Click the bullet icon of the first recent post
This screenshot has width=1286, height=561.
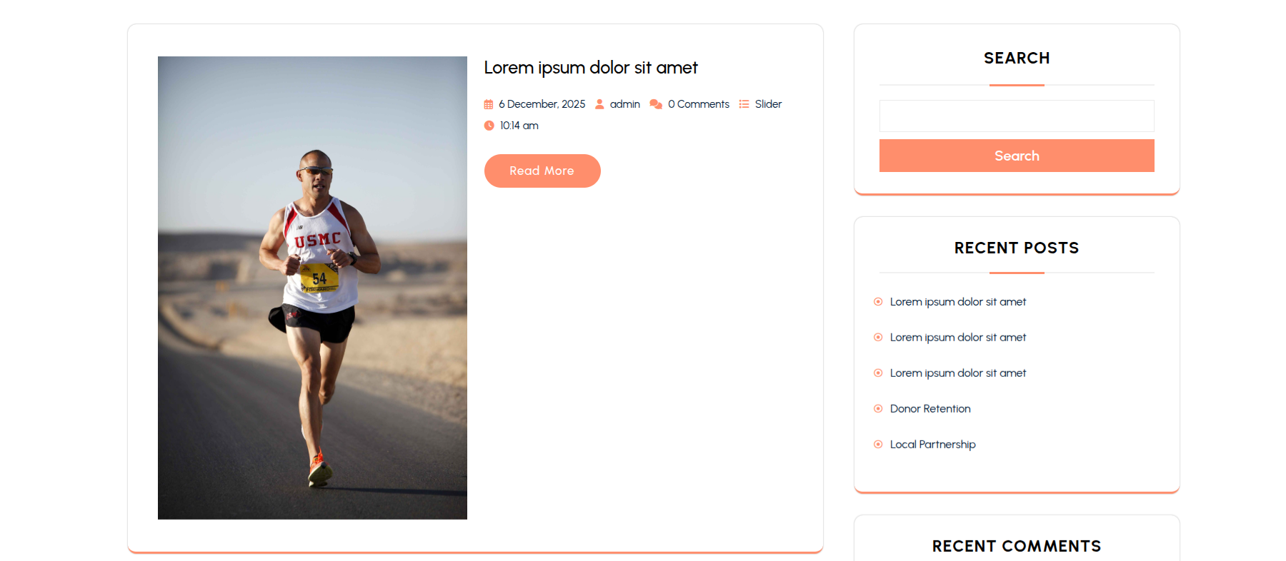coord(878,302)
